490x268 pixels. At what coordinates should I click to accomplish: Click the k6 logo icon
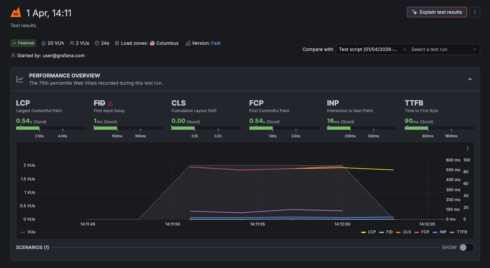tap(16, 12)
